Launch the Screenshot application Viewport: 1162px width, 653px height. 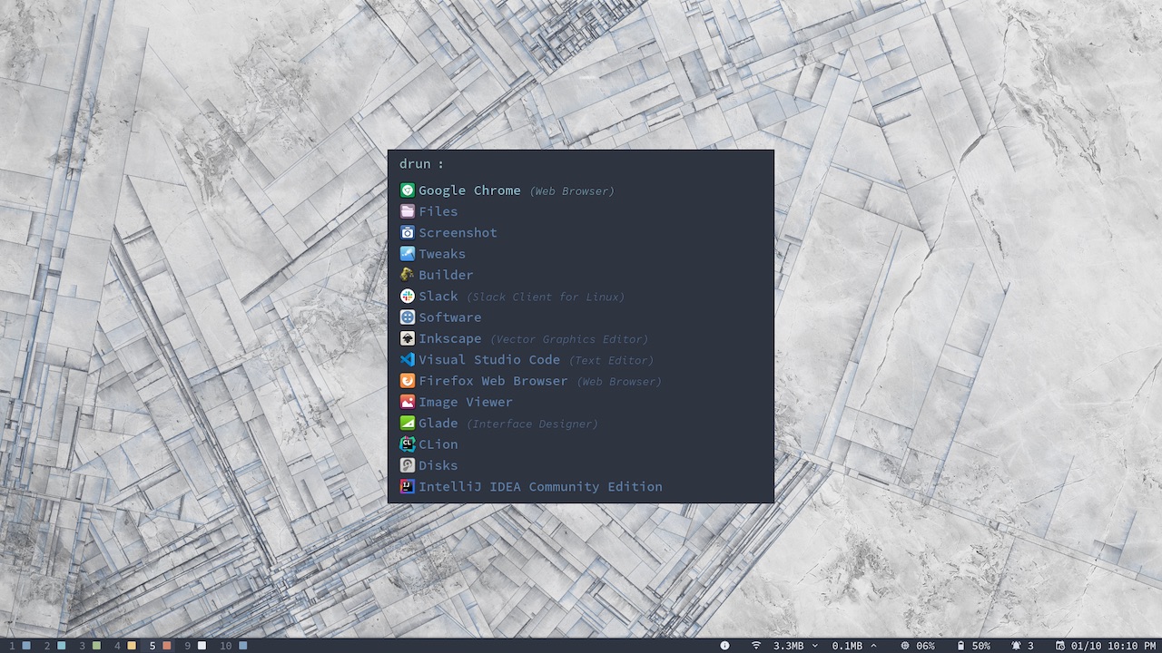click(x=458, y=232)
